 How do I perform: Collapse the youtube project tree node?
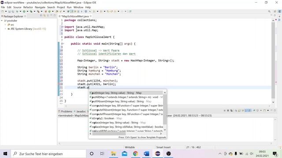[x=2, y=21]
